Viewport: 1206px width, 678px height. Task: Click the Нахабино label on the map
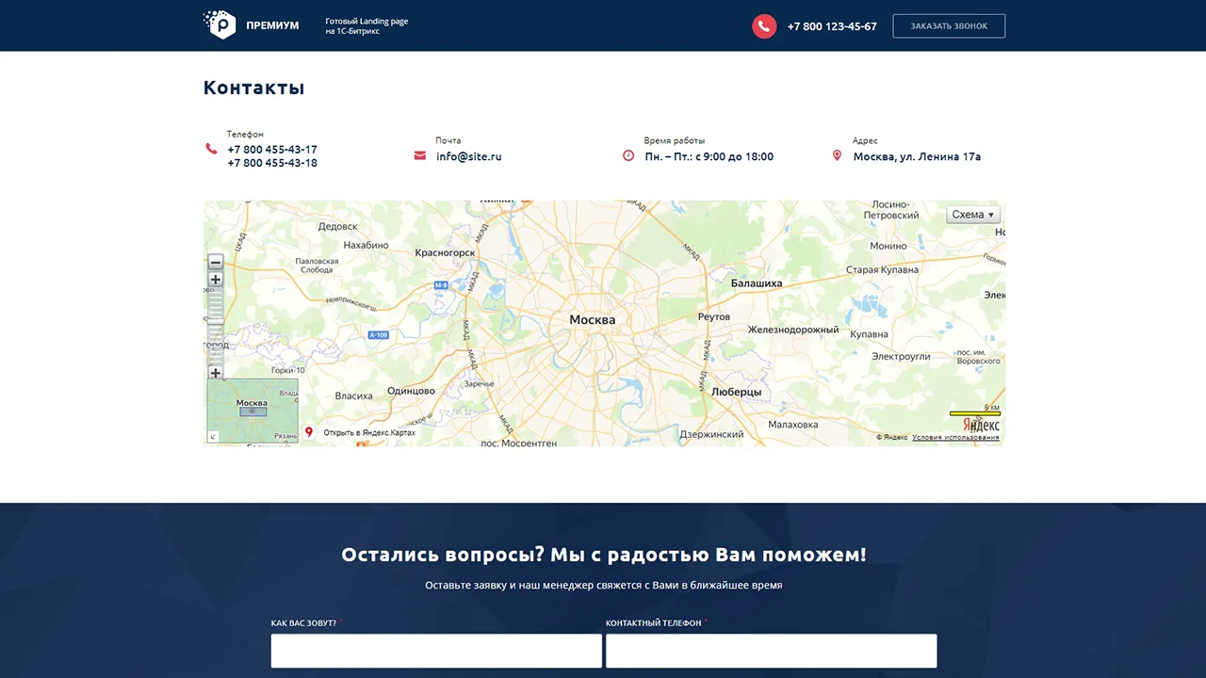(x=366, y=245)
